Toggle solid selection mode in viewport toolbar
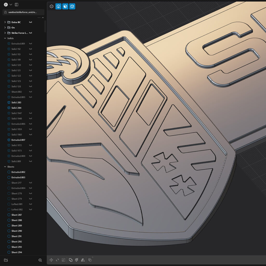The height and width of the screenshot is (266, 266). click(72, 6)
